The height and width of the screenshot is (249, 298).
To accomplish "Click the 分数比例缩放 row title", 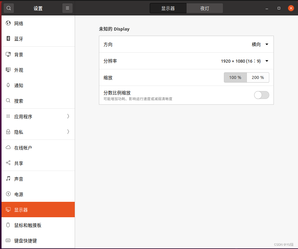I will (x=117, y=93).
